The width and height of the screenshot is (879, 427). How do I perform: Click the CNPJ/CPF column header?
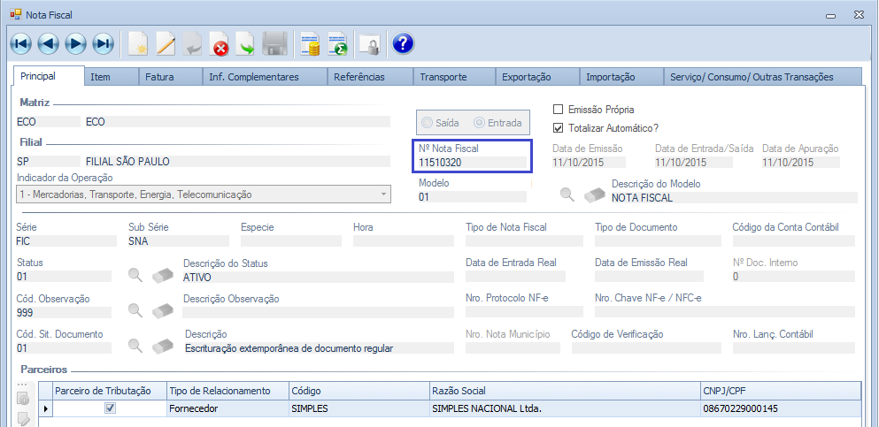coord(781,391)
